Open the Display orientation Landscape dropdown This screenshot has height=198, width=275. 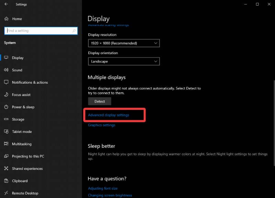(124, 61)
